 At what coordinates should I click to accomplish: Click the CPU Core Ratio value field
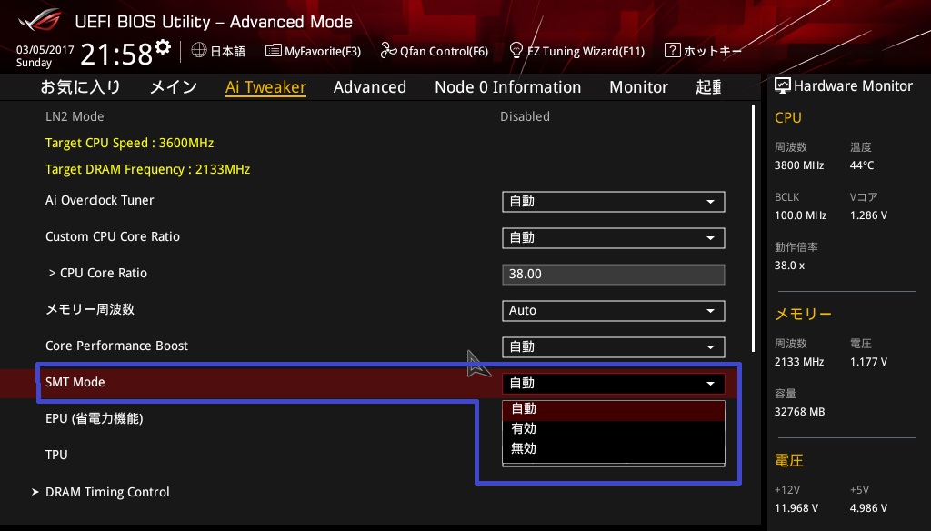[x=614, y=275]
